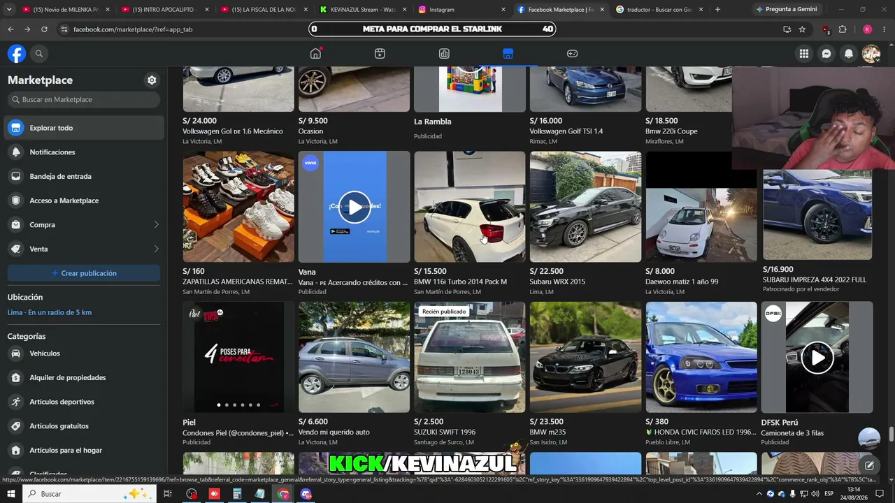Expand the Venta section
This screenshot has height=503, width=895.
click(x=84, y=249)
